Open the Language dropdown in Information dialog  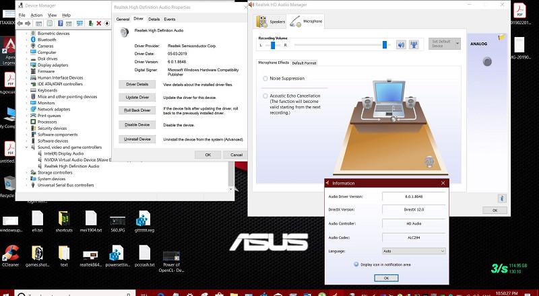(x=414, y=250)
